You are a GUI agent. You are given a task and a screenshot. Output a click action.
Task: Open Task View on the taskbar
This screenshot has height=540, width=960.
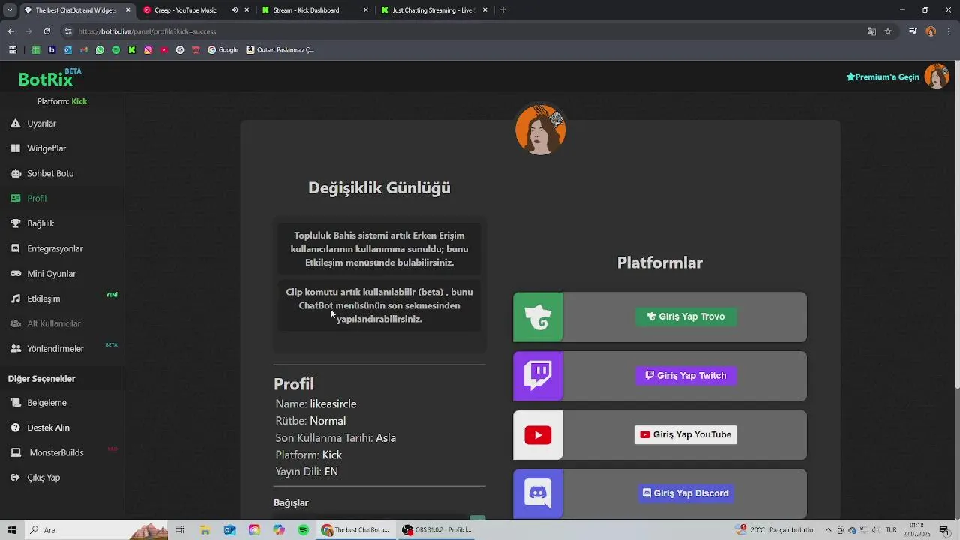180,530
